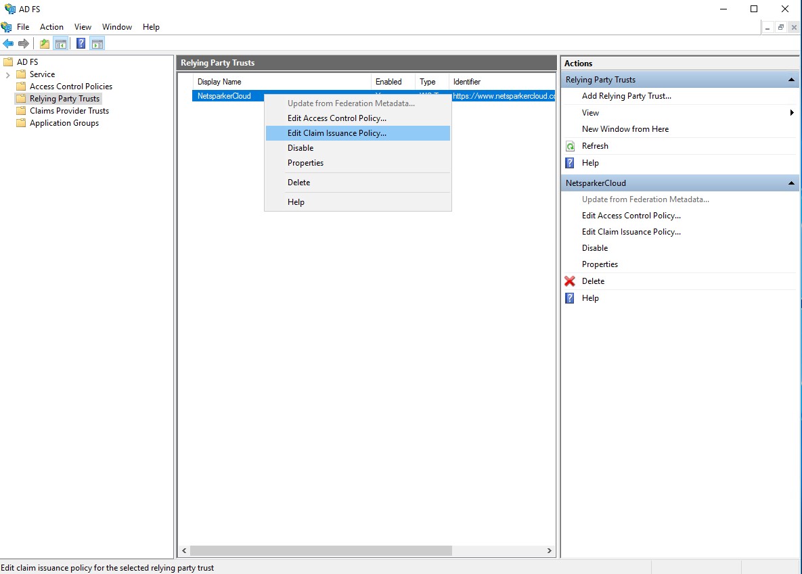
Task: Click the Back arrow toolbar icon
Action: 8,44
